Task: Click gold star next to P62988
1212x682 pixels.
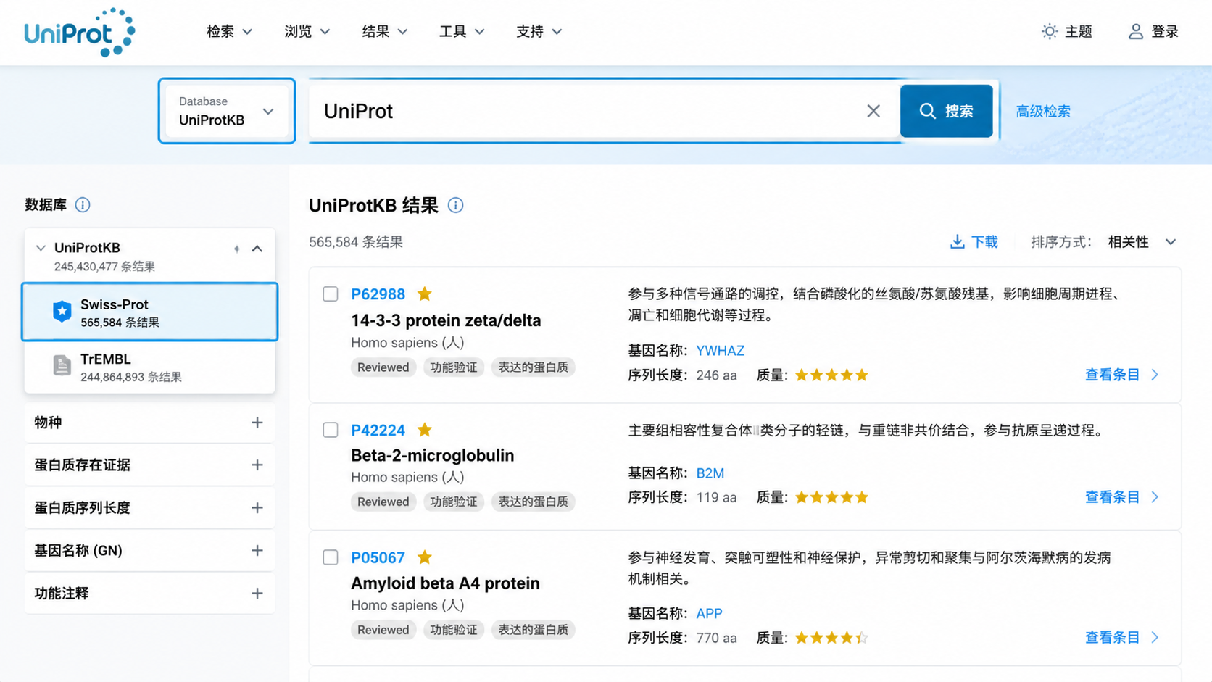Action: click(425, 294)
